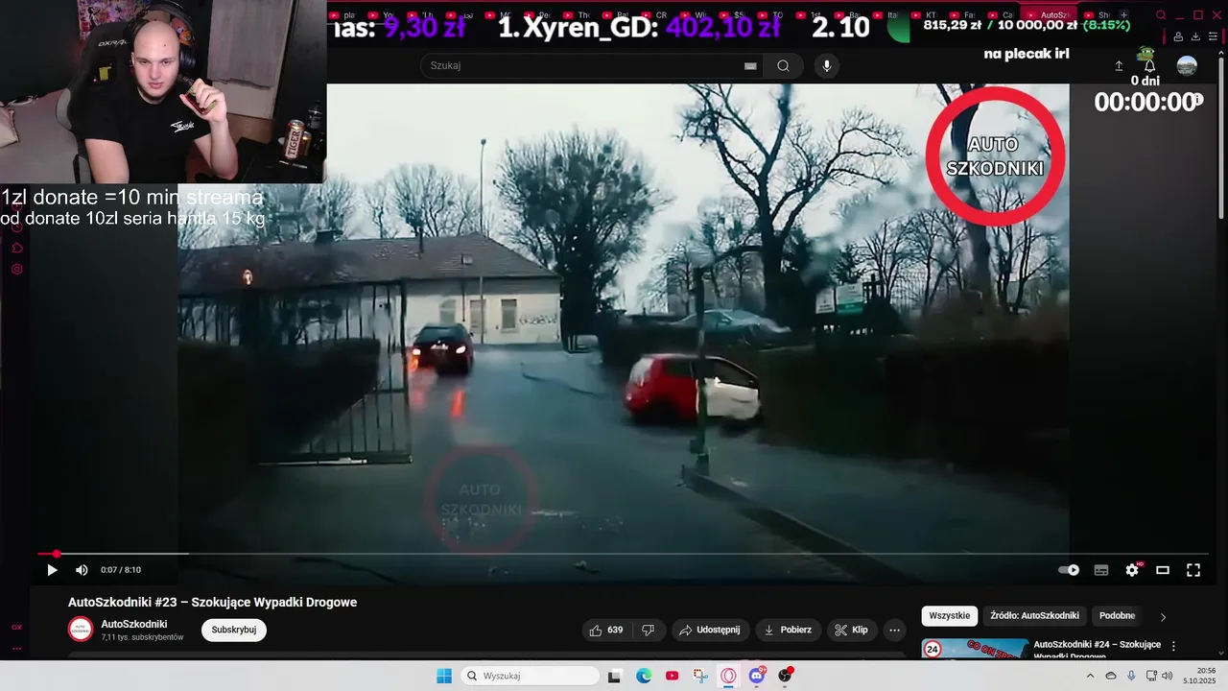1228x691 pixels.
Task: Expand more filter chips with right chevron
Action: pos(1164,617)
